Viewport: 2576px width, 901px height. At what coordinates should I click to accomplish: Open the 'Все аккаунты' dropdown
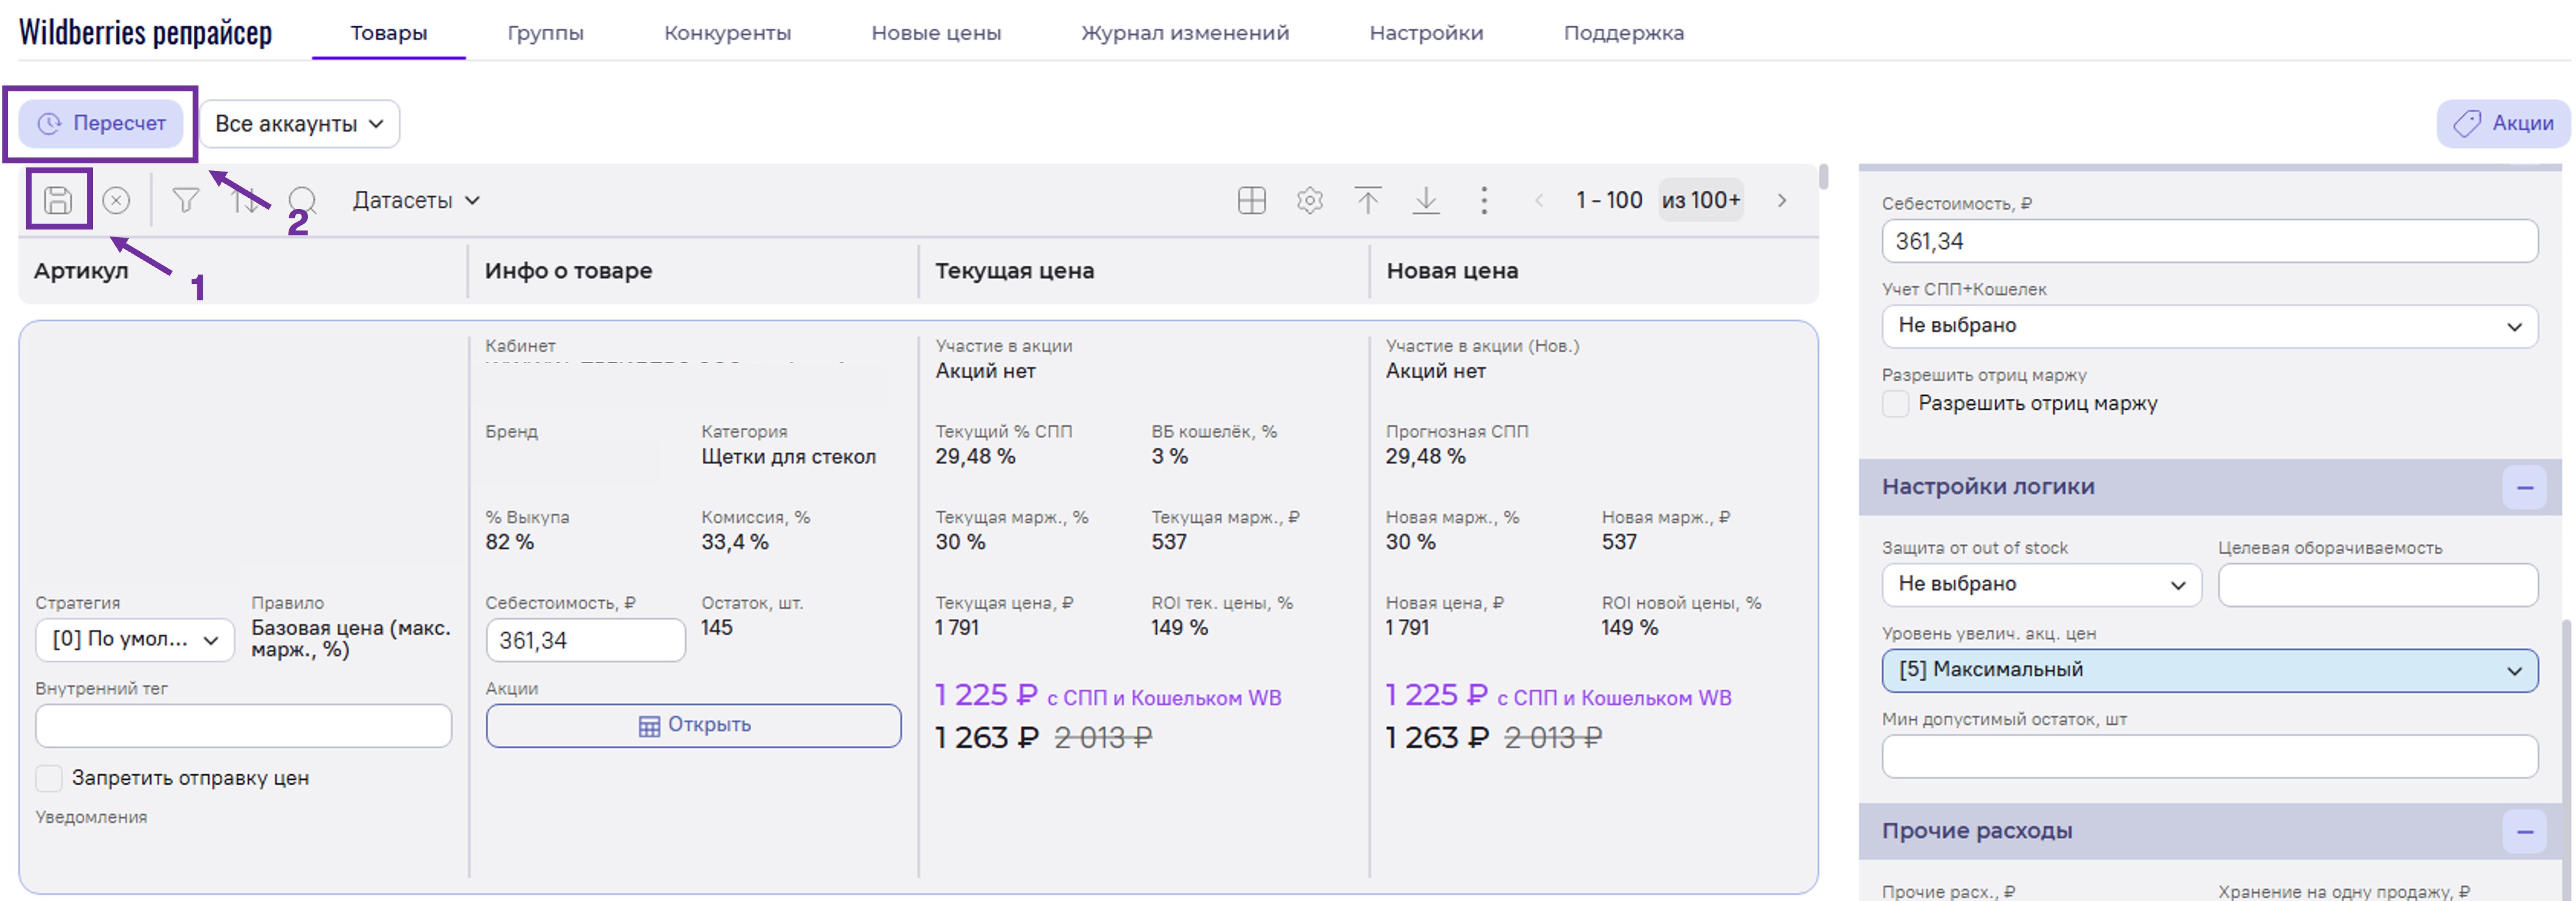click(299, 124)
